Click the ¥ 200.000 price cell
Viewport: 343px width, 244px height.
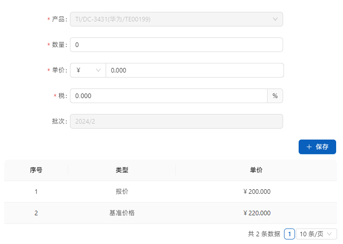[x=257, y=192]
